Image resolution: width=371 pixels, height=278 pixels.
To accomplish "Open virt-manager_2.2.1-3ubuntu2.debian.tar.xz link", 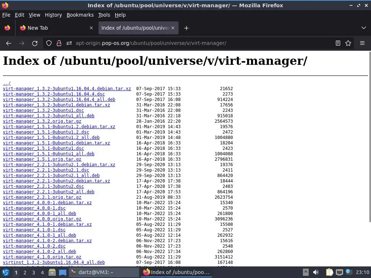I will [56, 181].
